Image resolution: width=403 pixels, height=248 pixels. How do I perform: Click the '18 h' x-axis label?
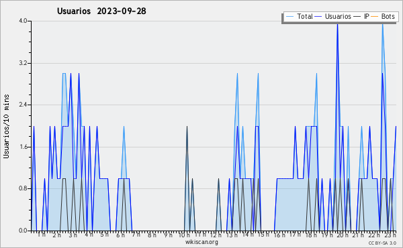(x=311, y=235)
